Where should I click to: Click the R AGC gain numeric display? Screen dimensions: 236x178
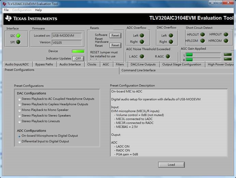tap(228, 59)
